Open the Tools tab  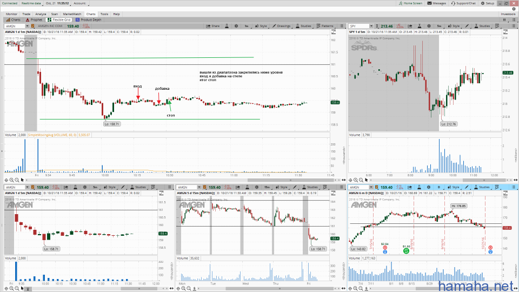click(104, 14)
